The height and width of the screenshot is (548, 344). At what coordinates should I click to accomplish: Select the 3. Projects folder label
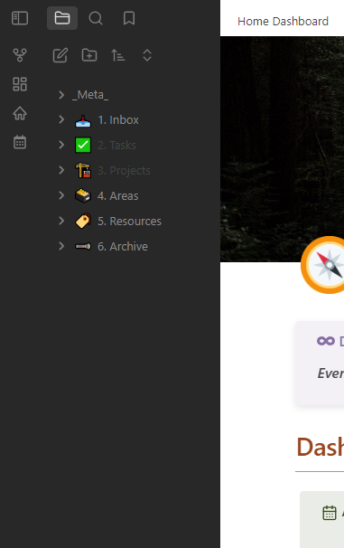pos(124,171)
